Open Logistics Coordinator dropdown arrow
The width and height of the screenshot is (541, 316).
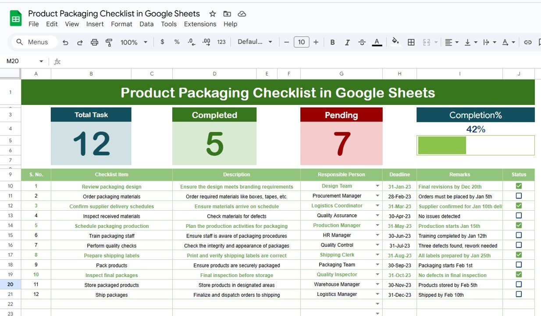377,205
